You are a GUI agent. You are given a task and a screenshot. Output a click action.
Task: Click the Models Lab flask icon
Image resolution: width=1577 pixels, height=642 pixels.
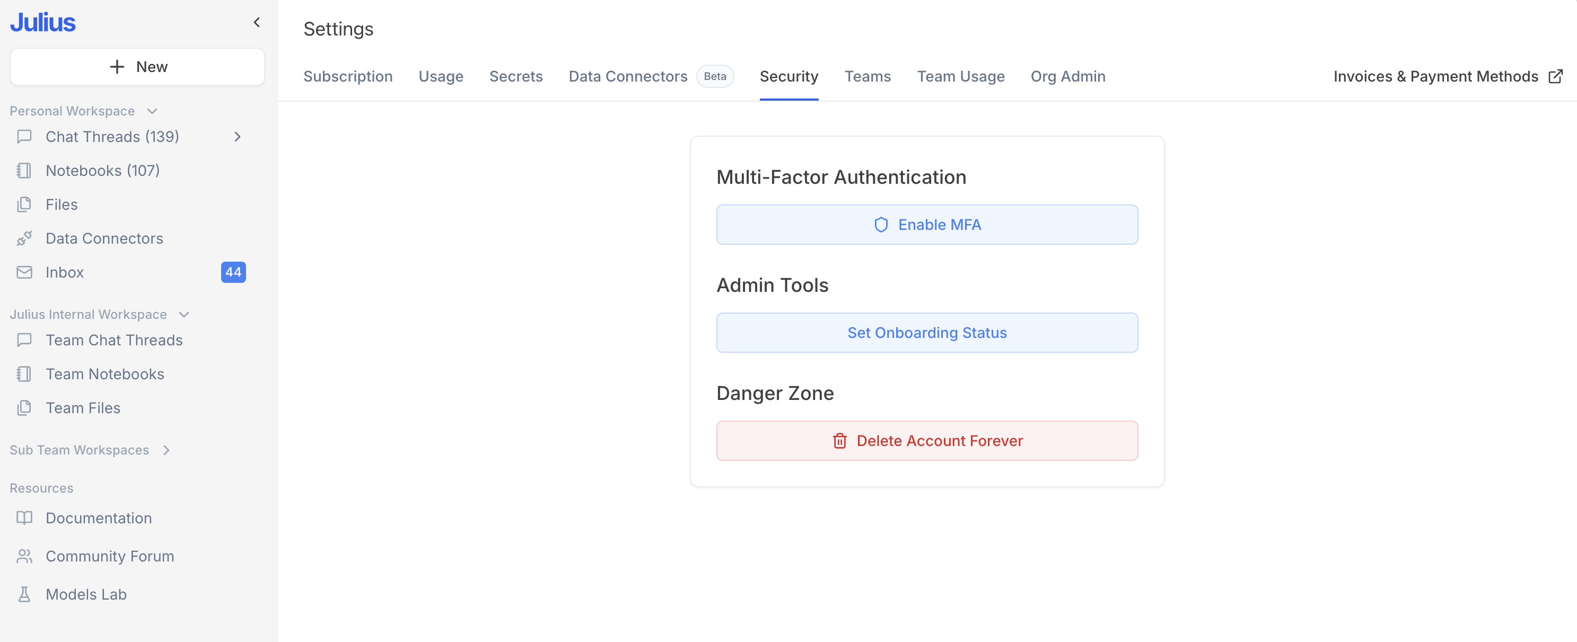24,594
